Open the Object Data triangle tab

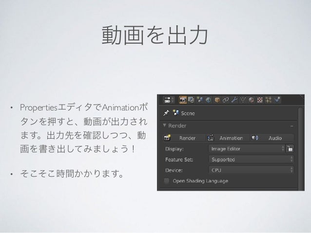point(243,100)
